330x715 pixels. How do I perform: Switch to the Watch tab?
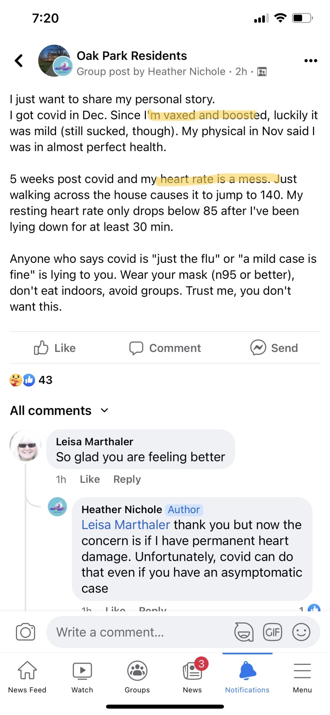tap(82, 676)
